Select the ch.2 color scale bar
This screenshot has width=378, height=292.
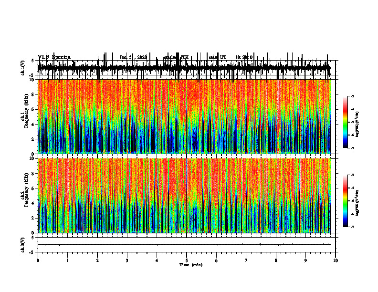pos(346,201)
